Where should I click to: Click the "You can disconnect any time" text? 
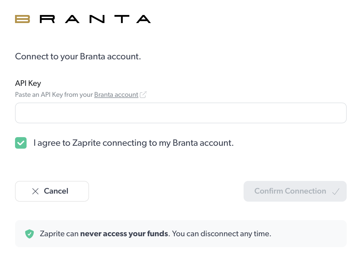pos(221,234)
